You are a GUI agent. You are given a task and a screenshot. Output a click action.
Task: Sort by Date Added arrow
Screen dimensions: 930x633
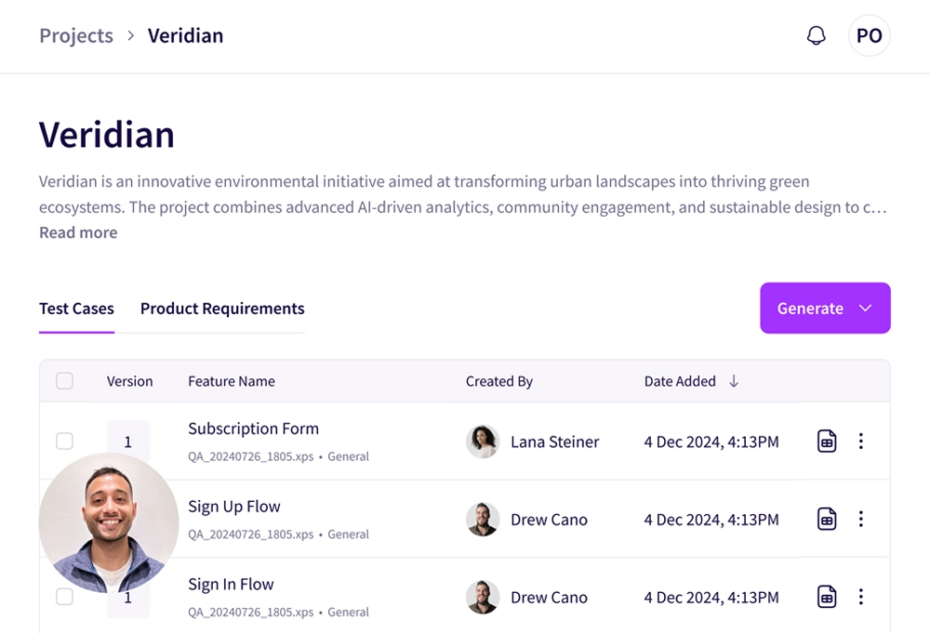click(734, 381)
